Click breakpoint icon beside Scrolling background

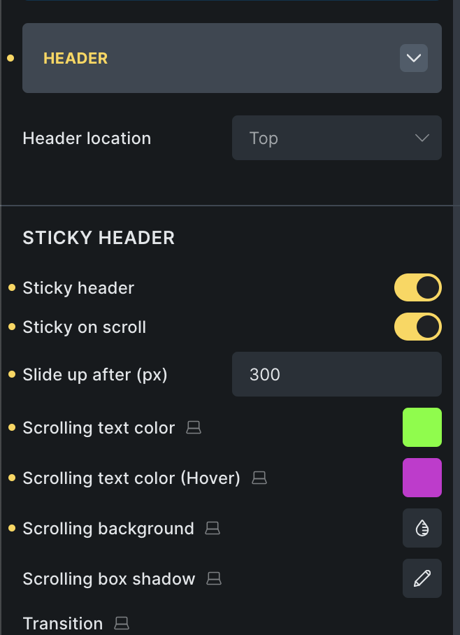coord(213,528)
